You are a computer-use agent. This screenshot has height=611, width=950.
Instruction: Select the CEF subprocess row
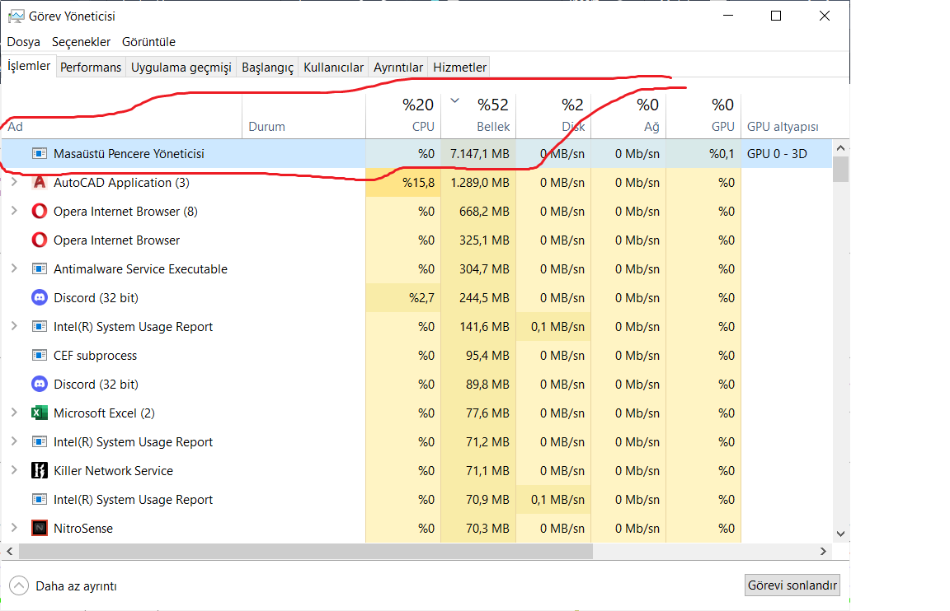(416, 355)
